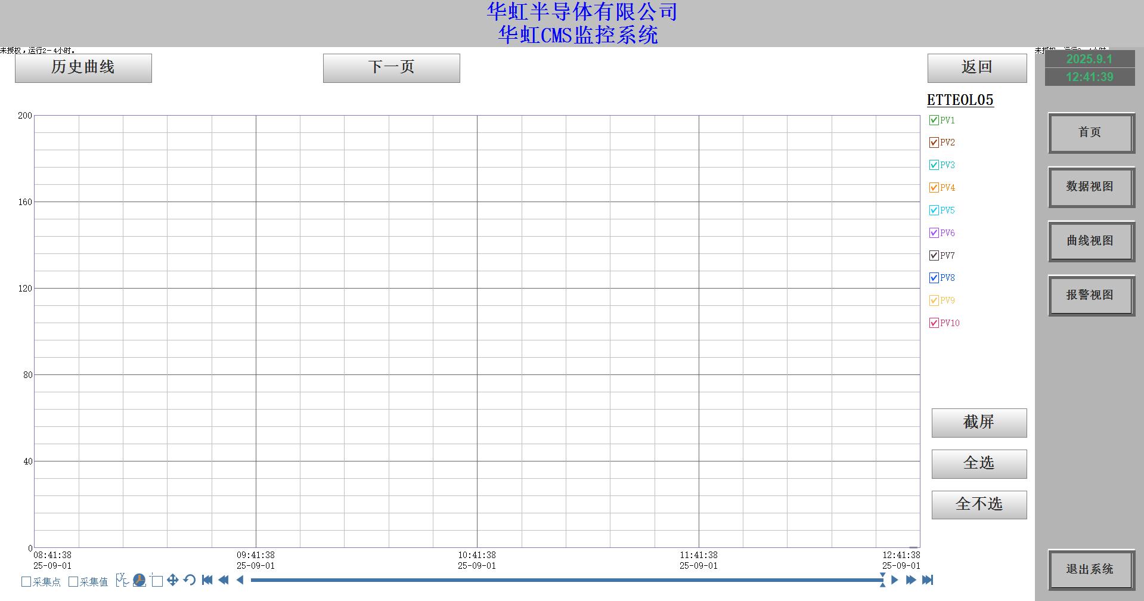Activate the pan move arrows tool
Screen dimensions: 1144x601
[x=173, y=580]
